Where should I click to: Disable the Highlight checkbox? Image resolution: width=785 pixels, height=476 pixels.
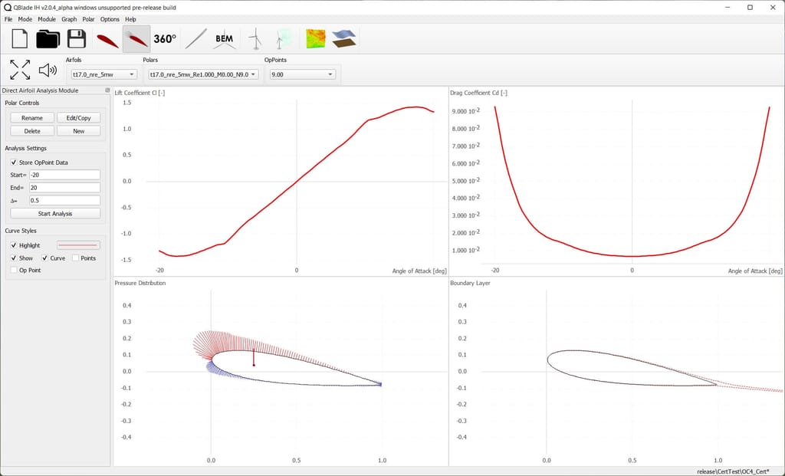pos(13,245)
